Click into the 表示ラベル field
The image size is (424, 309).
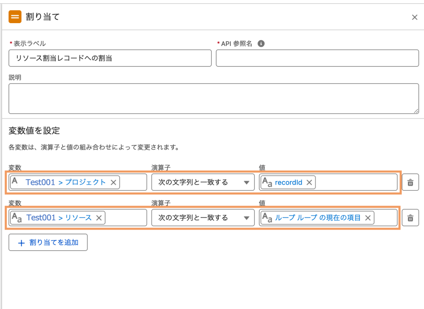110,58
